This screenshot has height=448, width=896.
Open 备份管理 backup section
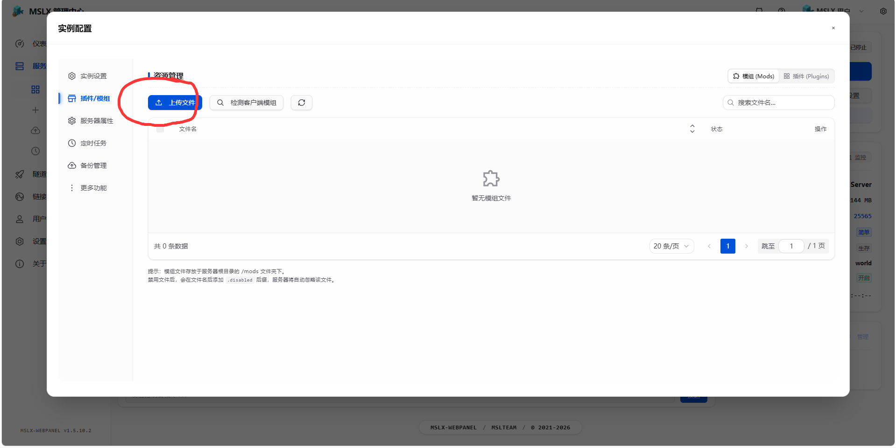pos(87,165)
